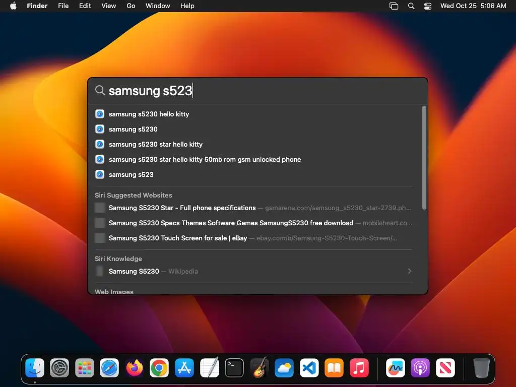Open the View menu
The image size is (516, 387).
(x=109, y=6)
